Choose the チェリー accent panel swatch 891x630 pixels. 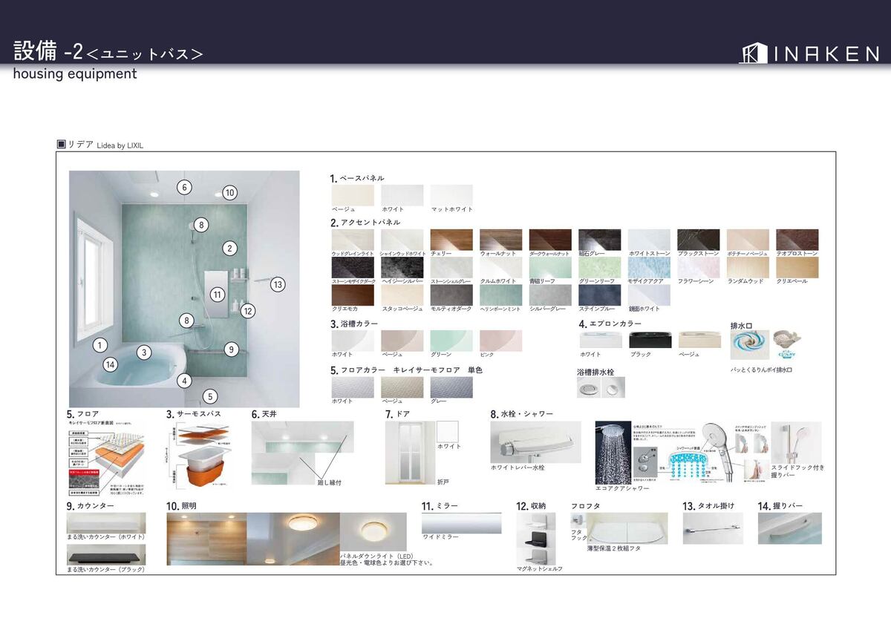tap(451, 240)
